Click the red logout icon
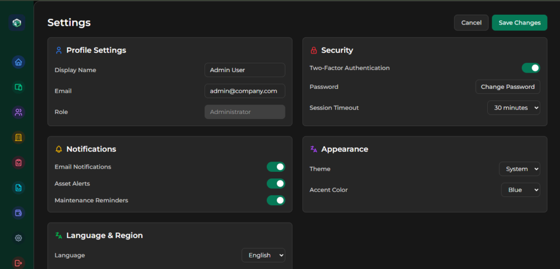 [x=18, y=263]
